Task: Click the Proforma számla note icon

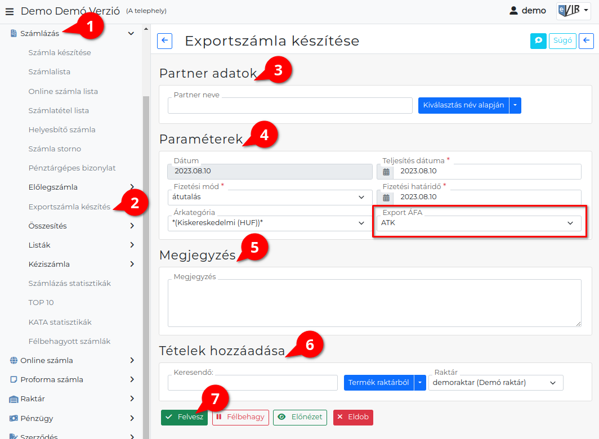Action: 14,379
